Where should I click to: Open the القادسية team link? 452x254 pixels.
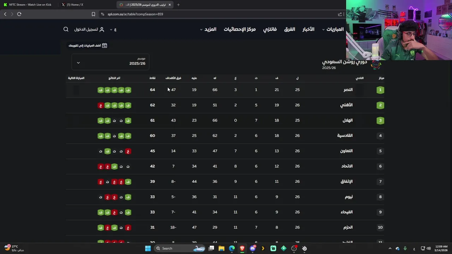point(345,135)
